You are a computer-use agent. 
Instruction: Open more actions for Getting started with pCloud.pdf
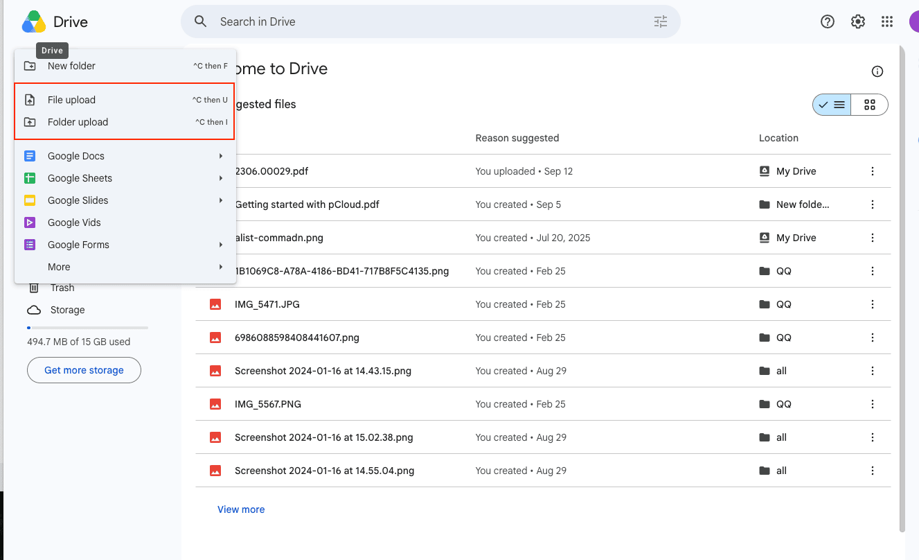tap(873, 204)
